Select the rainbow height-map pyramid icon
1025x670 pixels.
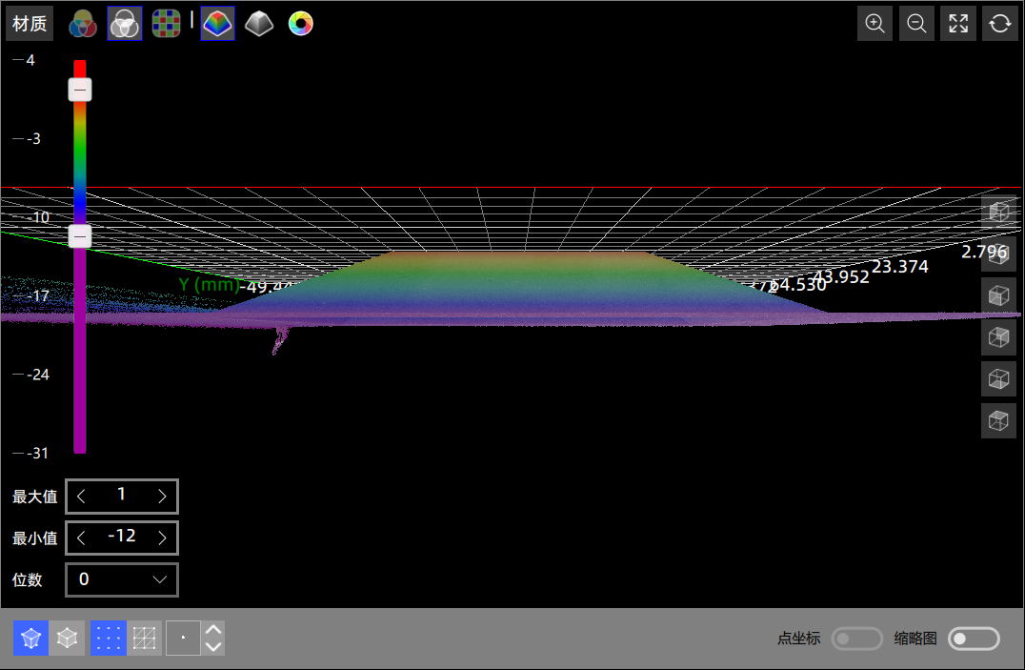[x=218, y=24]
